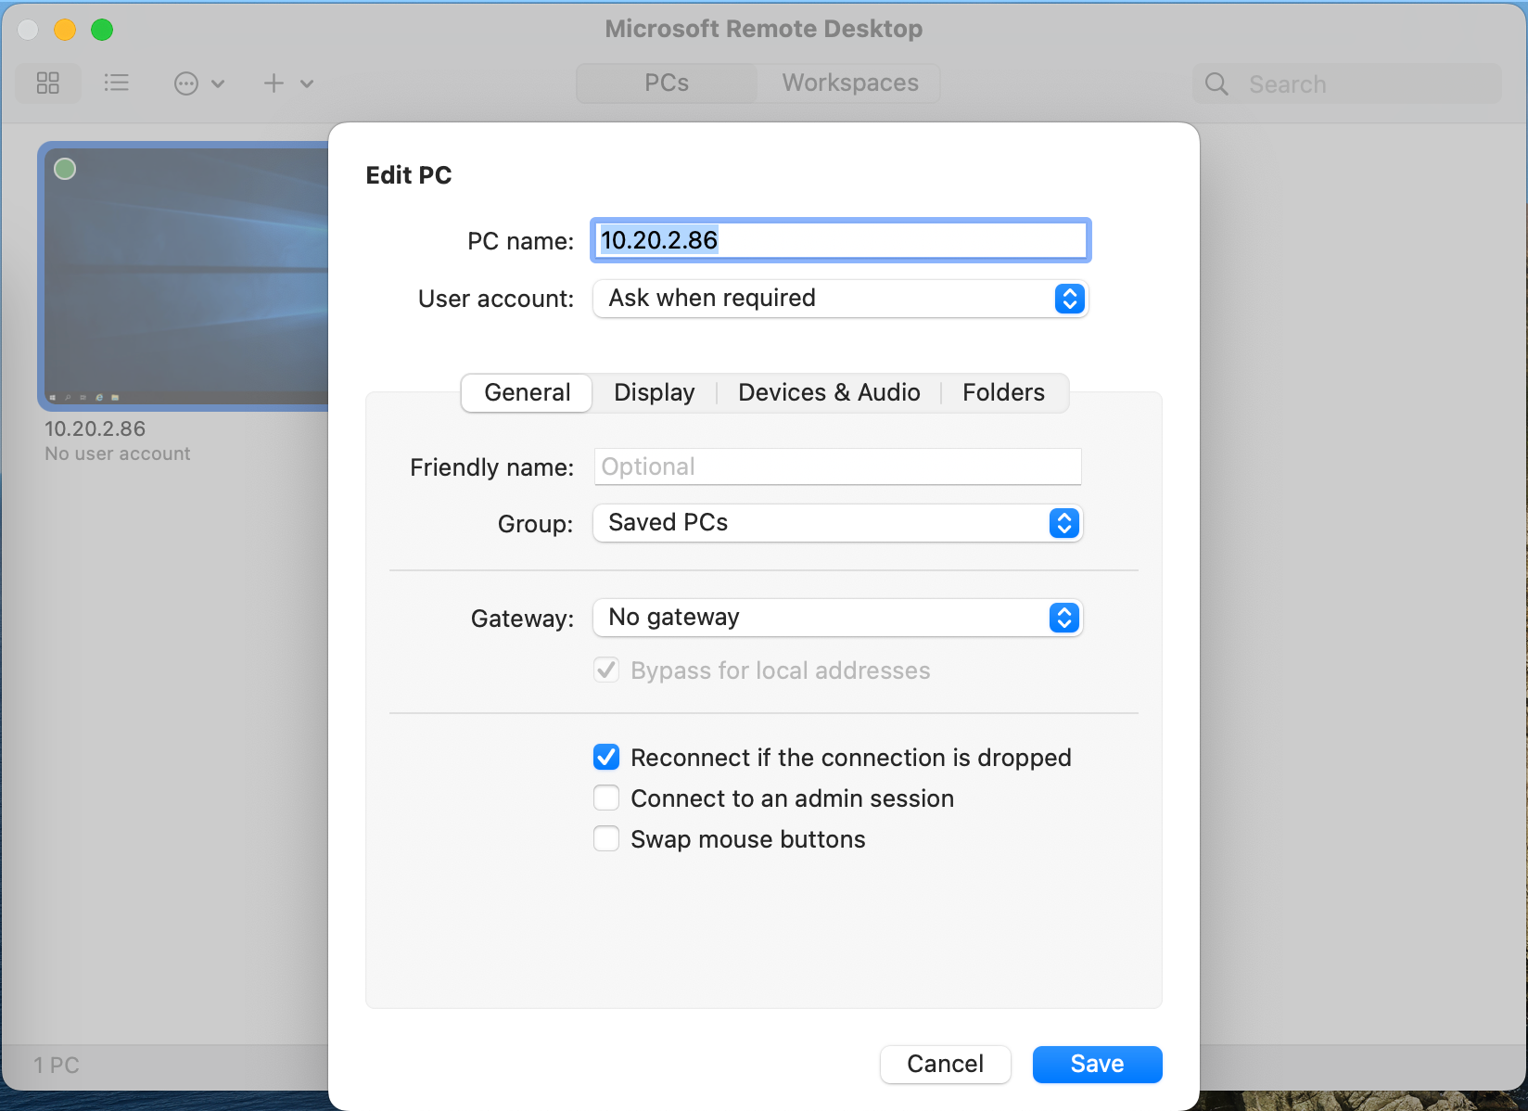Enable Swap mouse buttons

click(x=606, y=838)
